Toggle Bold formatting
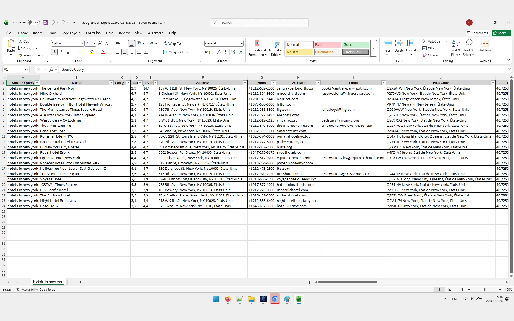This screenshot has height=321, width=514. (54, 52)
